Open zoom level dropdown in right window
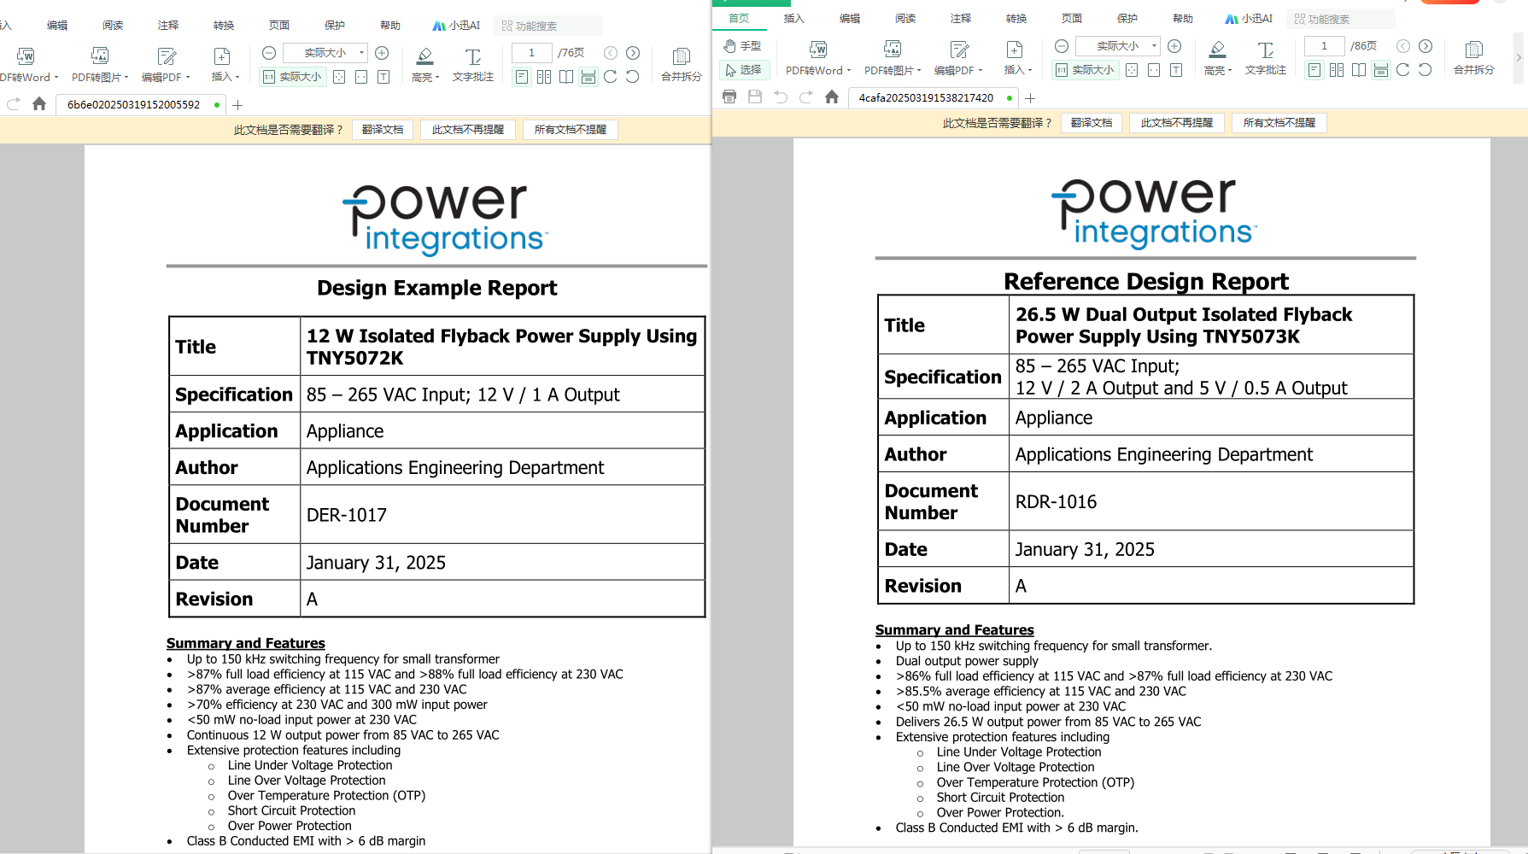Image resolution: width=1528 pixels, height=854 pixels. (1154, 46)
